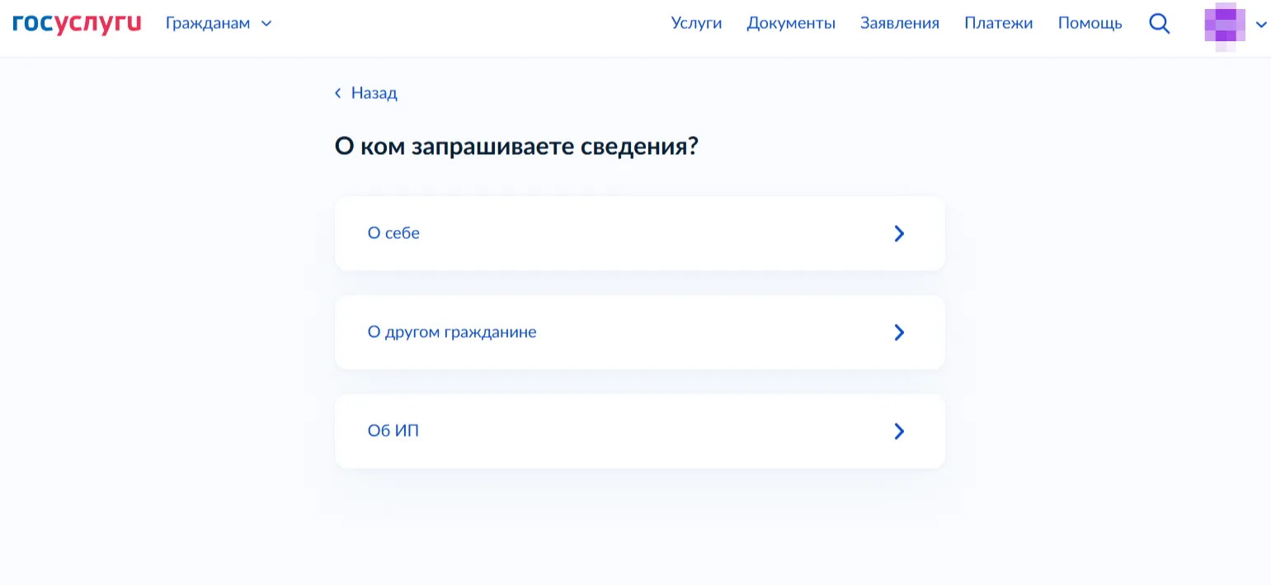This screenshot has width=1271, height=585.
Task: Click the arrow on the О себе card
Action: 899,234
